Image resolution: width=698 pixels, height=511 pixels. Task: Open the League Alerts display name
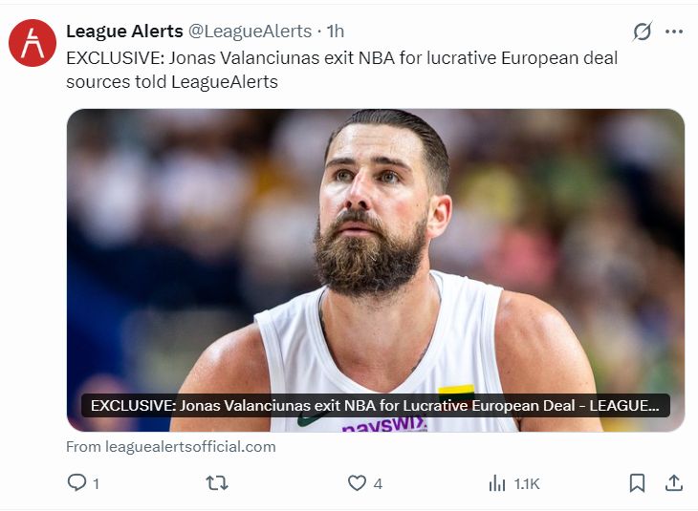[124, 32]
